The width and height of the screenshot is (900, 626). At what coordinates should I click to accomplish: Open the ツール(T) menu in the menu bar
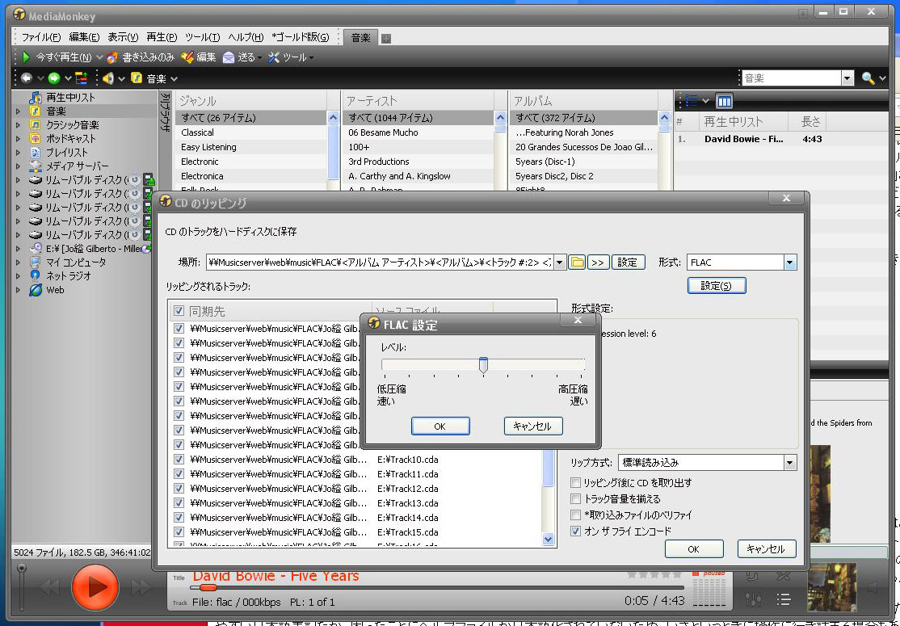pyautogui.click(x=202, y=37)
